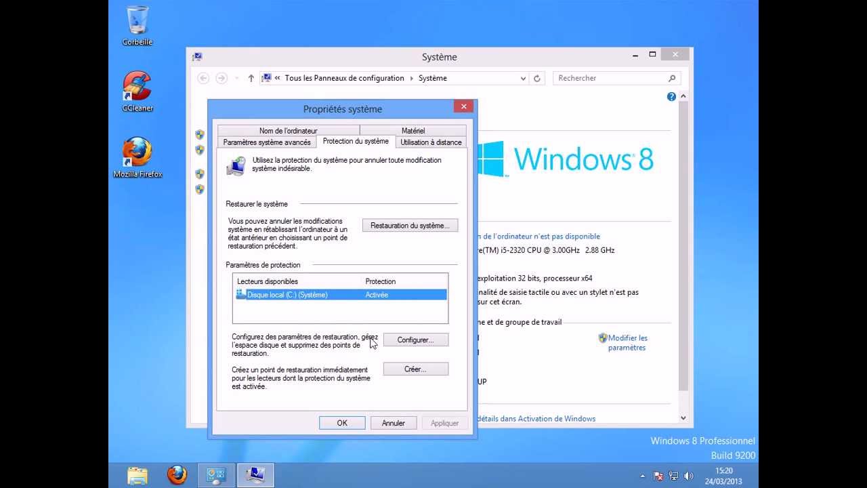Click the double chevron before Tous les Panneaux
This screenshot has width=867, height=488.
(x=278, y=79)
